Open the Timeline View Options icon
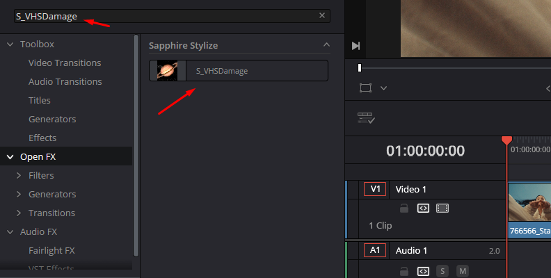The image size is (551, 278). click(x=366, y=118)
